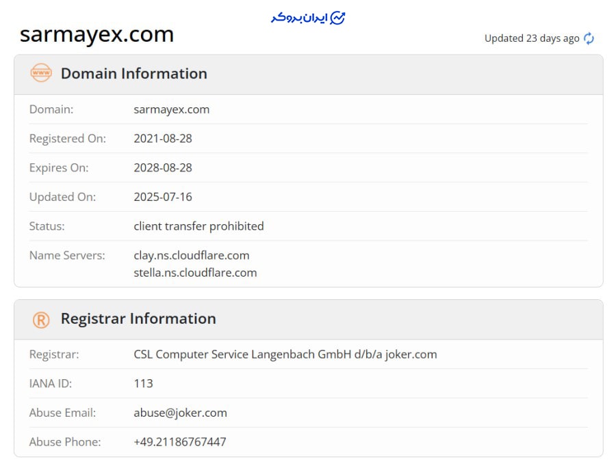Select updated date 2025-07-16

point(163,197)
